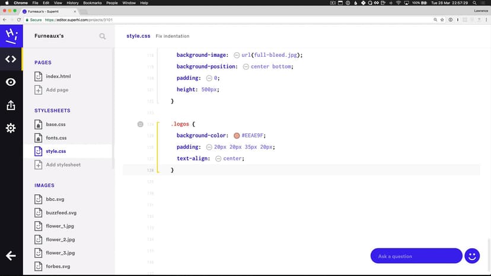This screenshot has width=491, height=276.
Task: Click the smiley face chat icon
Action: click(x=472, y=256)
